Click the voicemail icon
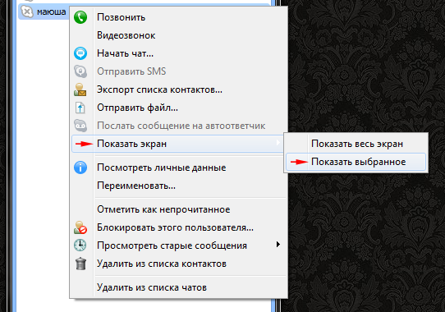The height and width of the screenshot is (312, 445). point(80,126)
